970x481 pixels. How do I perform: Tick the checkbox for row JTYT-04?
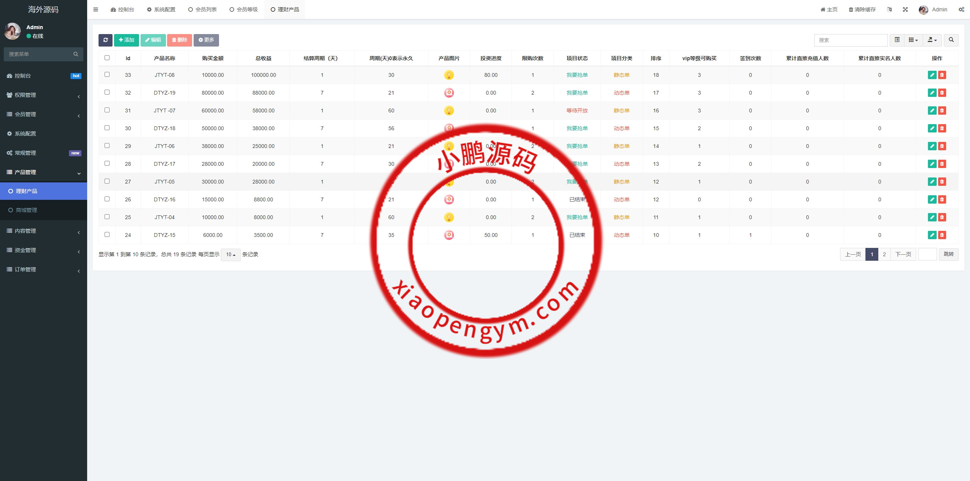pos(107,217)
